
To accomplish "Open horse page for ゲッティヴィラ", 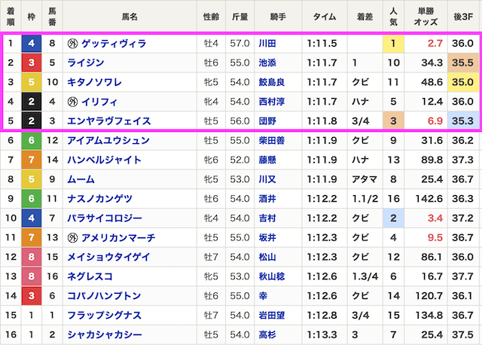I will (114, 44).
